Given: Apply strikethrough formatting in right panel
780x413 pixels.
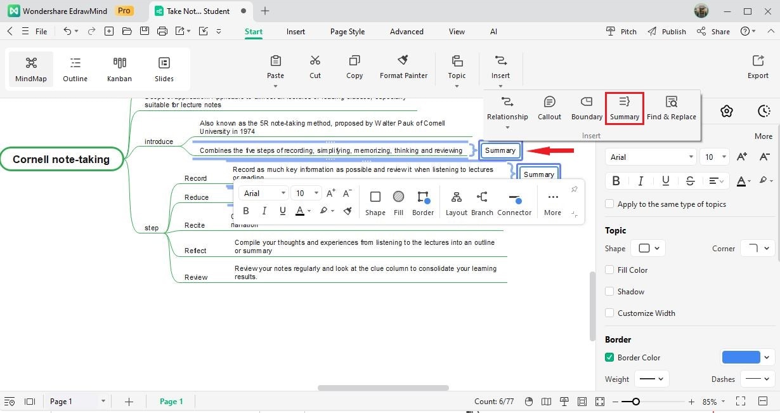Looking at the screenshot, I should pyautogui.click(x=690, y=181).
